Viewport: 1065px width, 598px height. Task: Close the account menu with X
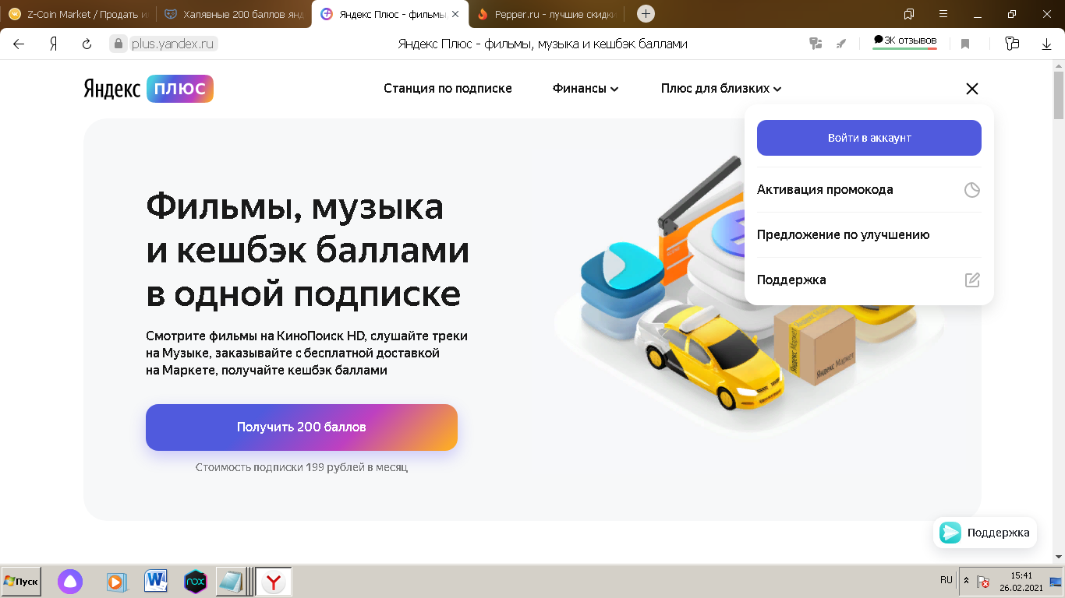click(971, 89)
